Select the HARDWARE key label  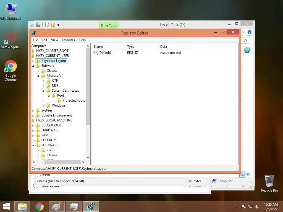point(50,130)
